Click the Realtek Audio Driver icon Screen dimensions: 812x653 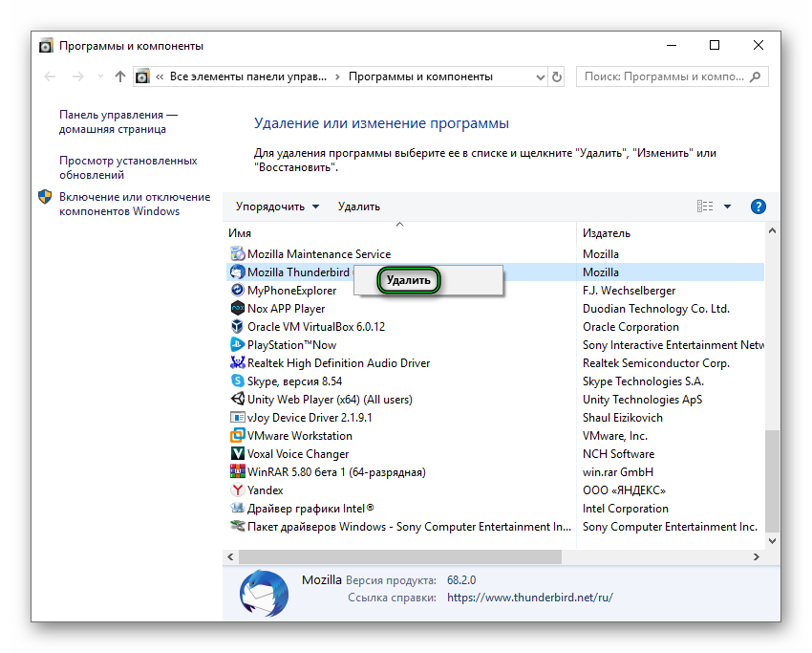237,362
